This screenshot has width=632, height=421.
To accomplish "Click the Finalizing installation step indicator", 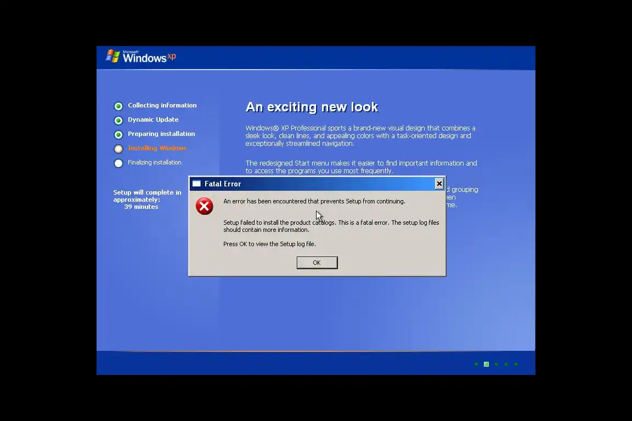I will [x=119, y=163].
